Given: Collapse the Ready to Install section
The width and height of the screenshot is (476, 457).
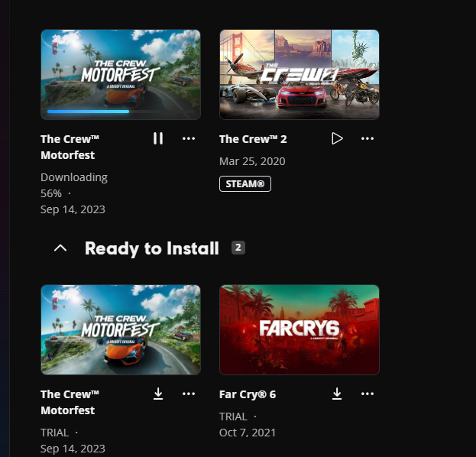Looking at the screenshot, I should tap(60, 248).
